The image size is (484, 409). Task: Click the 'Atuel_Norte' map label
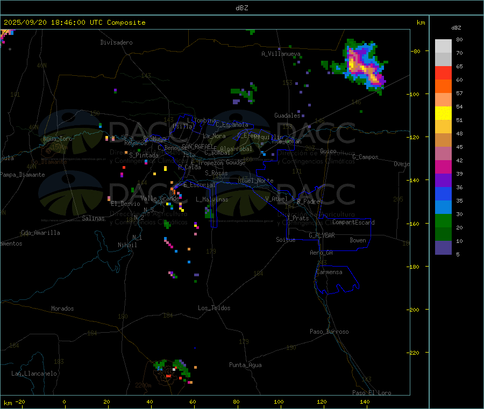point(255,181)
